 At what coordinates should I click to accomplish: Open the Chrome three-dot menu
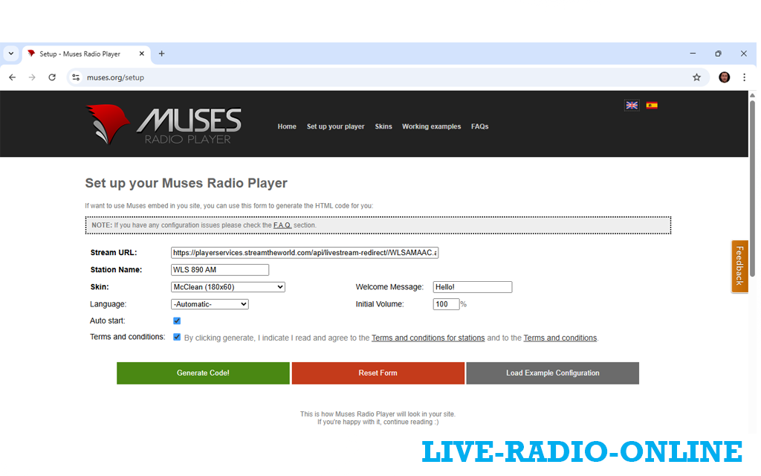pyautogui.click(x=744, y=77)
